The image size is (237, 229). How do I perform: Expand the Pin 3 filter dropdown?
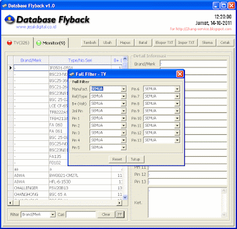tap(123, 133)
